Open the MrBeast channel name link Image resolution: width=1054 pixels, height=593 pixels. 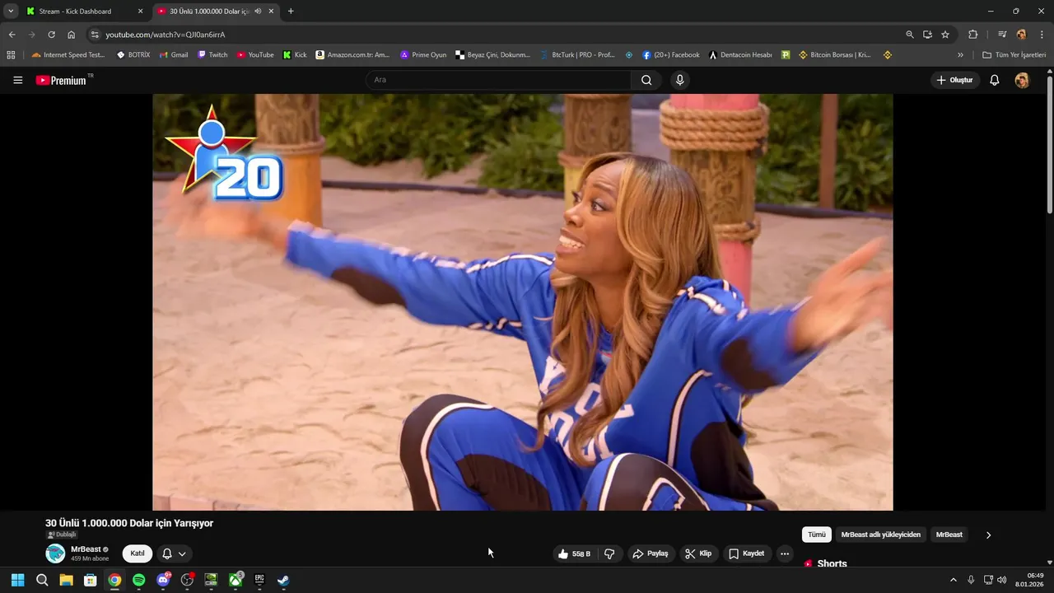86,549
